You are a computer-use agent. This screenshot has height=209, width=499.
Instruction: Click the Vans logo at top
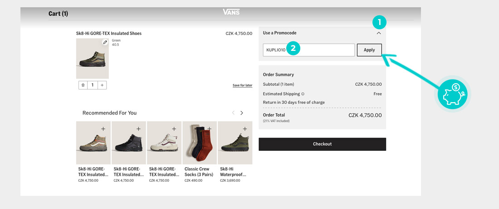(231, 12)
